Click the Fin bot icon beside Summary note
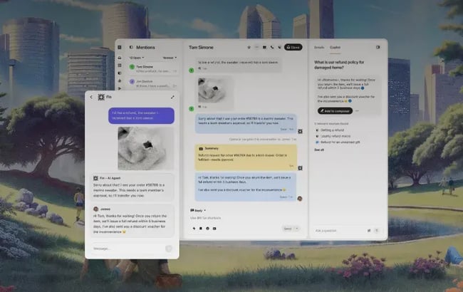 point(300,168)
